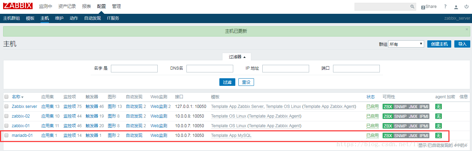Check the mariadb-01 host checkbox
472x151 pixels.
[7, 135]
